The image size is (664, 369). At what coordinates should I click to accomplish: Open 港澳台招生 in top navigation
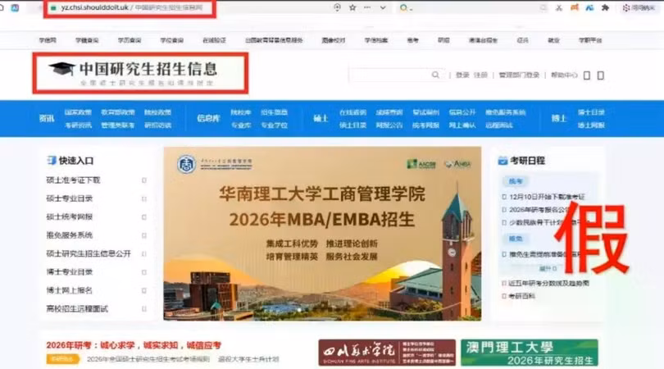click(x=483, y=40)
